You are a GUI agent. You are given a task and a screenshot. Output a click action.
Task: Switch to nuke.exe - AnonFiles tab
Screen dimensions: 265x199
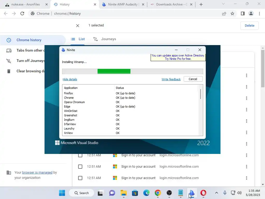25,4
